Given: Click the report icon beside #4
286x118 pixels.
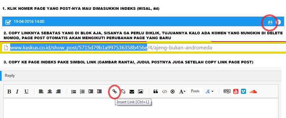Looking at the screenshot, I should [278, 22].
